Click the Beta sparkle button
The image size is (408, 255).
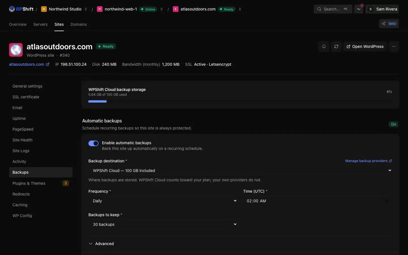click(389, 24)
